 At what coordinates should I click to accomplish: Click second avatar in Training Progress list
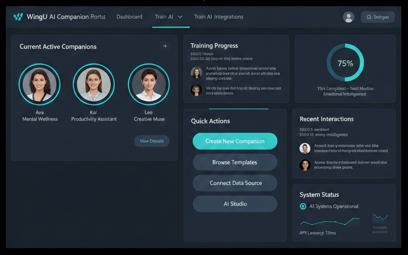[x=197, y=90]
